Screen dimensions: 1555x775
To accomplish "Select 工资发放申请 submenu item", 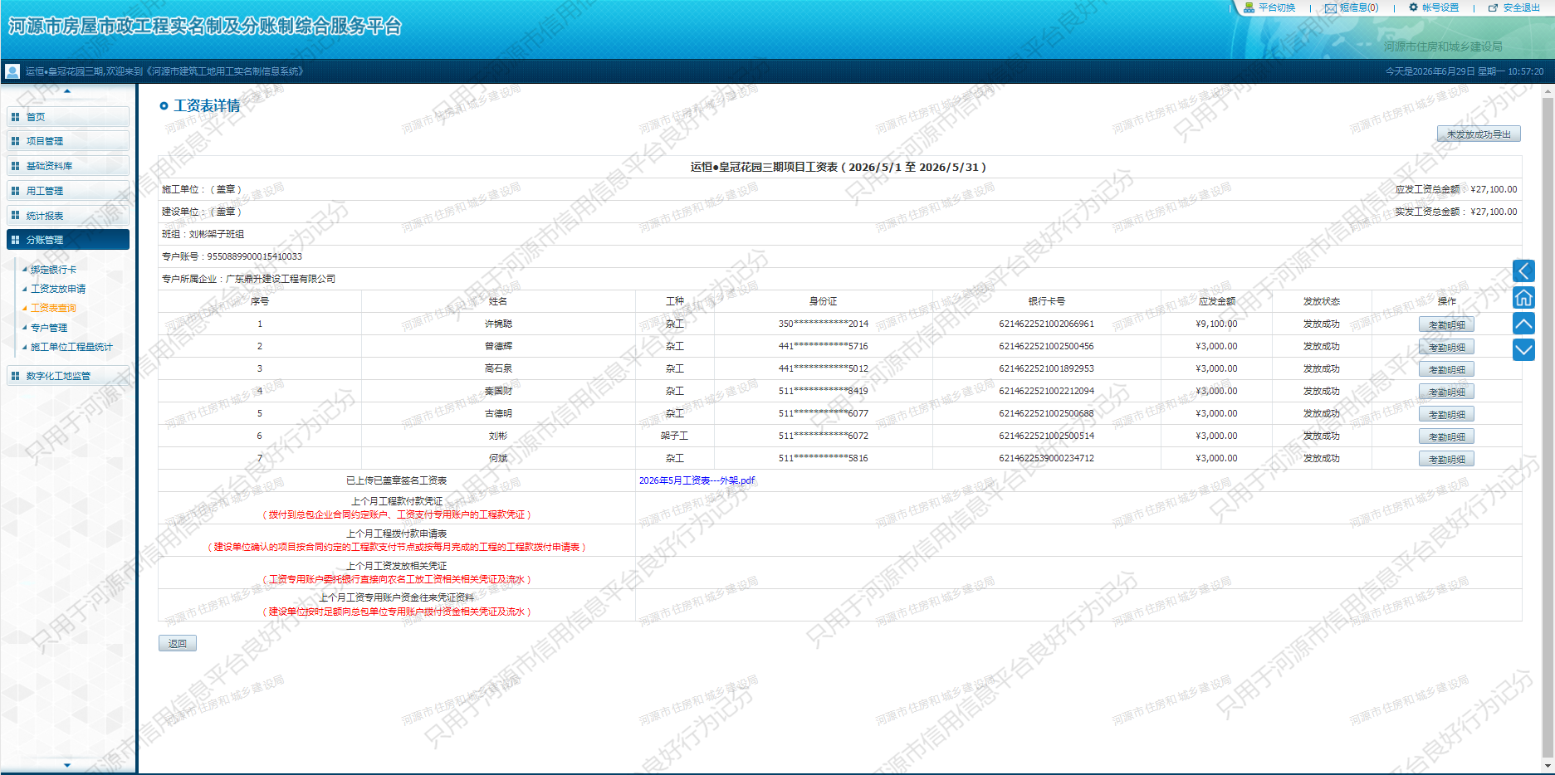I will click(58, 289).
